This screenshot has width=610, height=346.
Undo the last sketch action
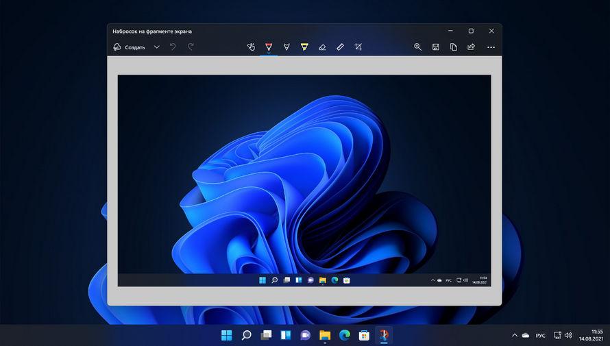(x=173, y=47)
